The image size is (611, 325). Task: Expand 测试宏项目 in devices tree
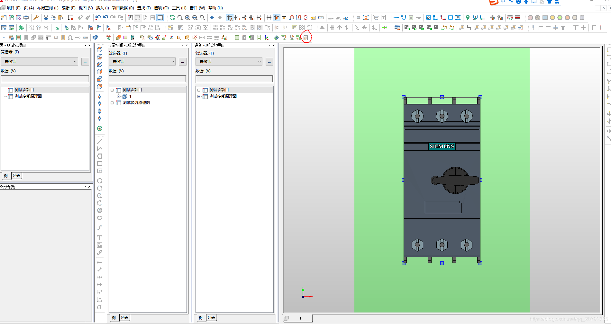(199, 90)
